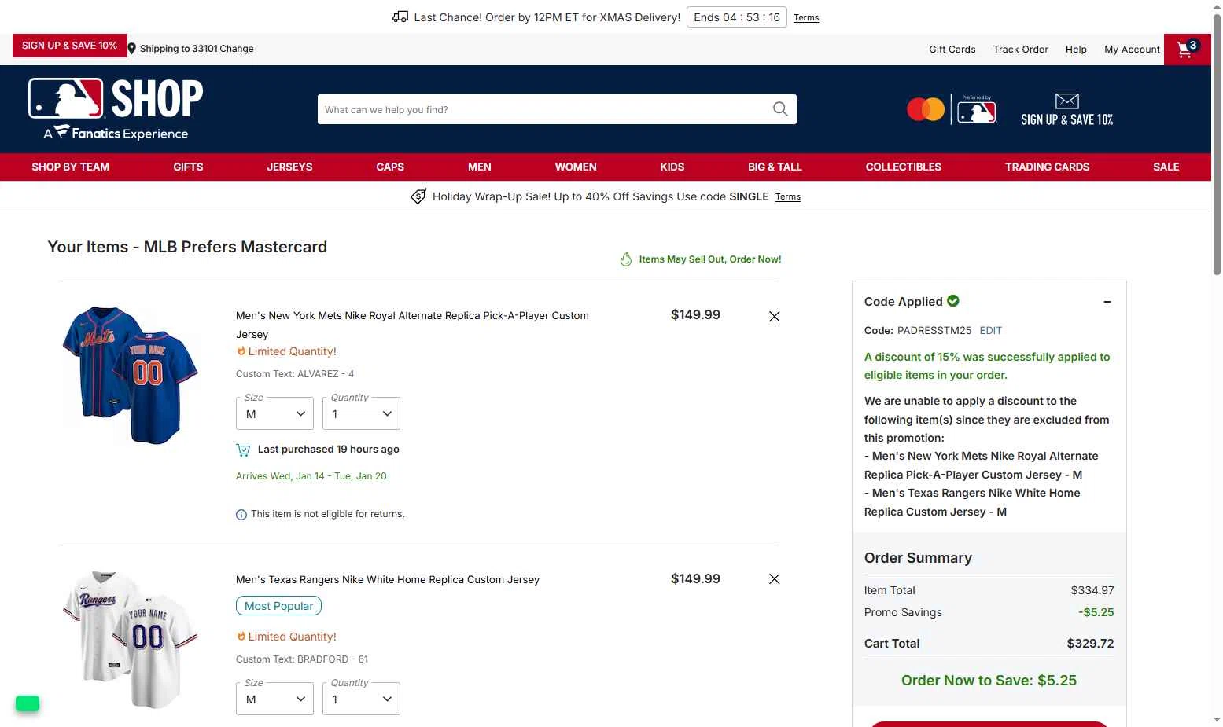Viewport: 1223px width, 727px height.
Task: Focus the product search input field
Action: (543, 109)
